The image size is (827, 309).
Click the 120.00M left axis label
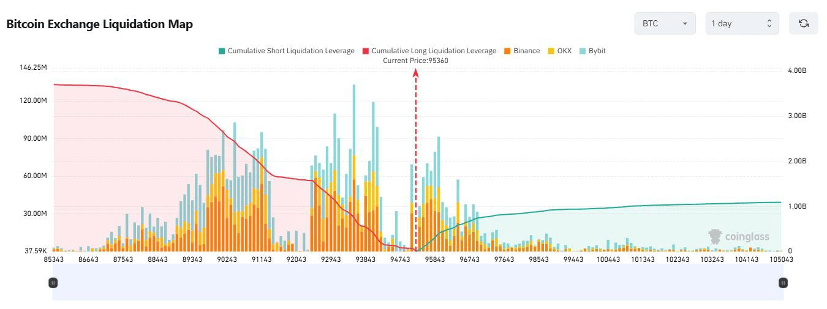(33, 100)
